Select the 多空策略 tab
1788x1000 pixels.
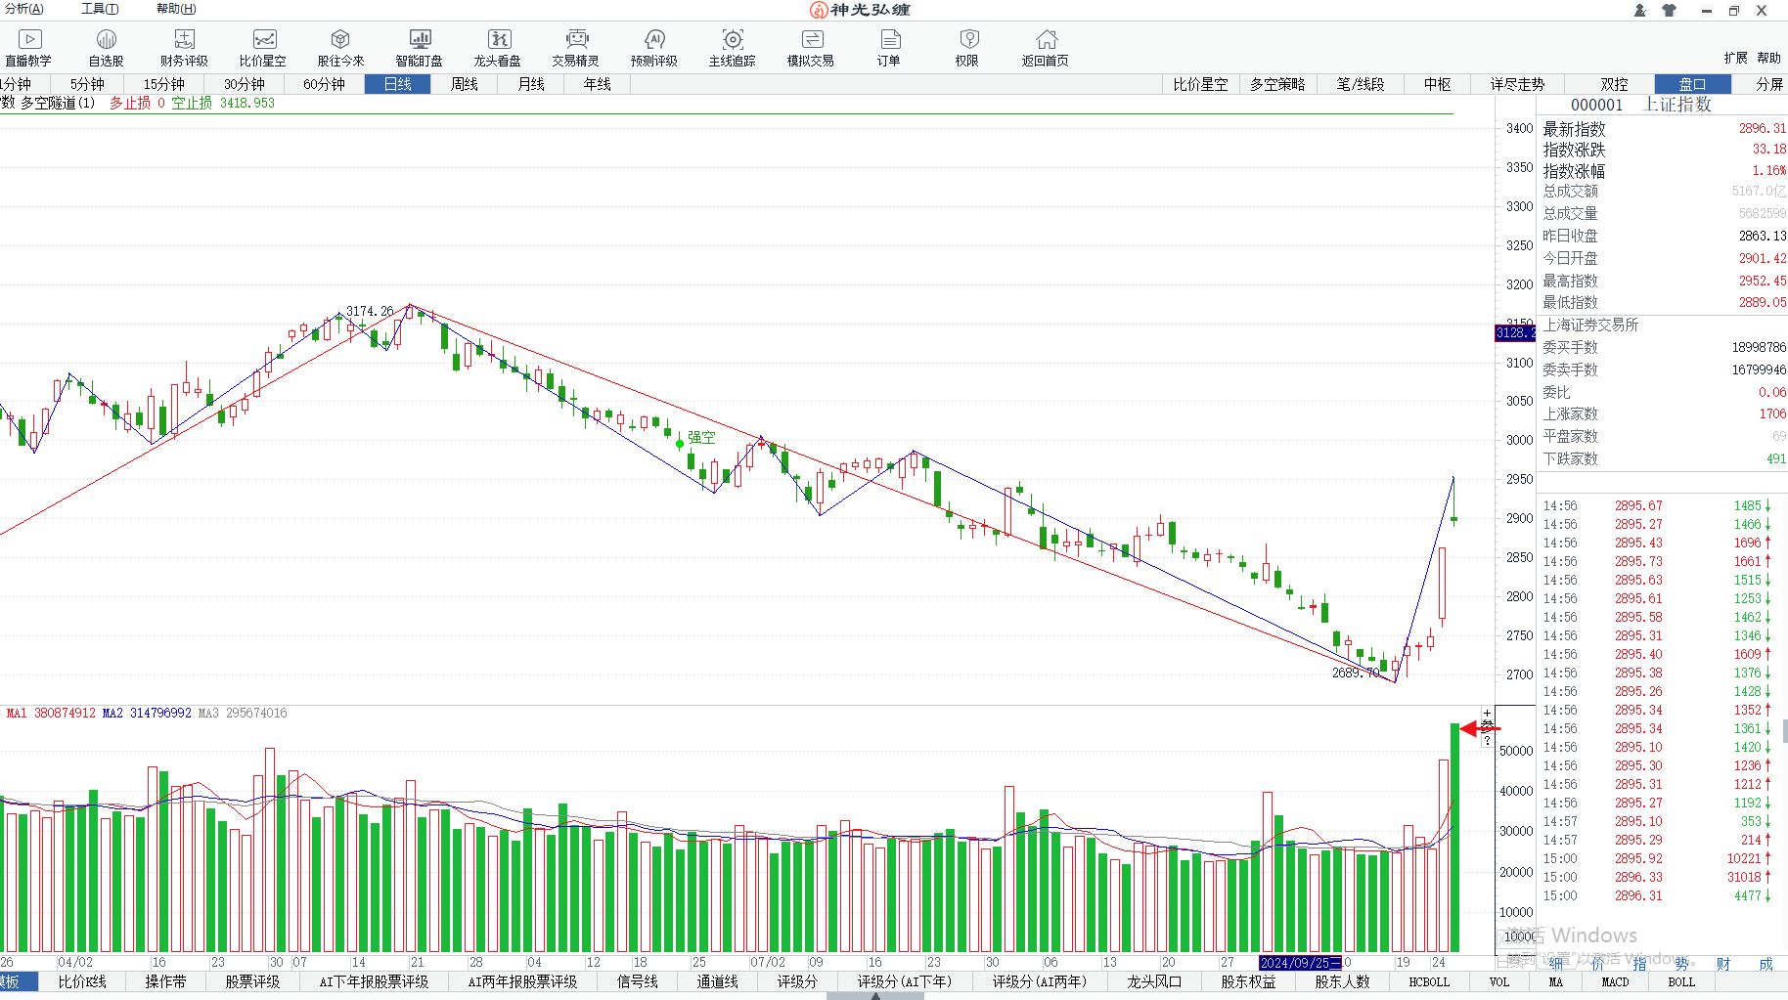coord(1277,84)
